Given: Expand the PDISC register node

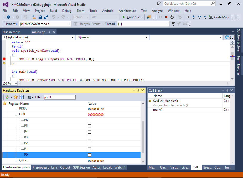Looking at the screenshot, I should (16, 109).
